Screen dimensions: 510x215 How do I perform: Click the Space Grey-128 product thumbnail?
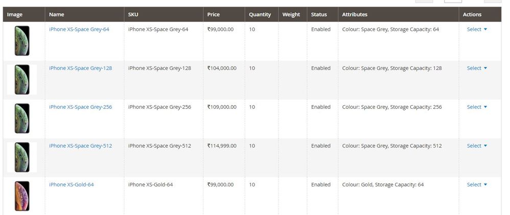(22, 80)
